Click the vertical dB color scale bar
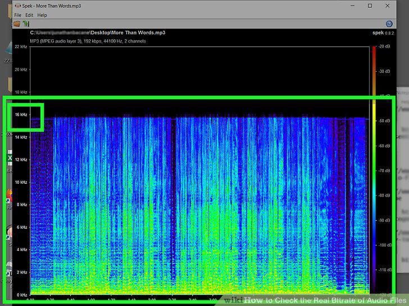 pos(374,170)
